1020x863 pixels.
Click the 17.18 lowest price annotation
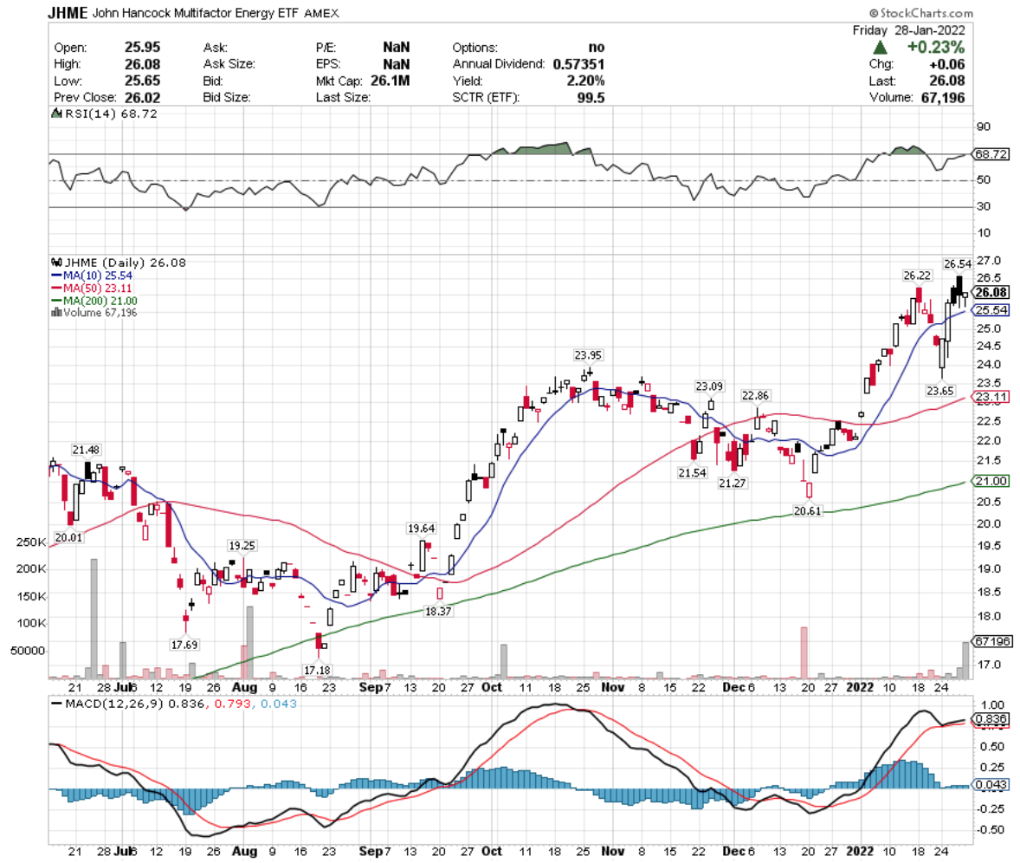pos(317,670)
